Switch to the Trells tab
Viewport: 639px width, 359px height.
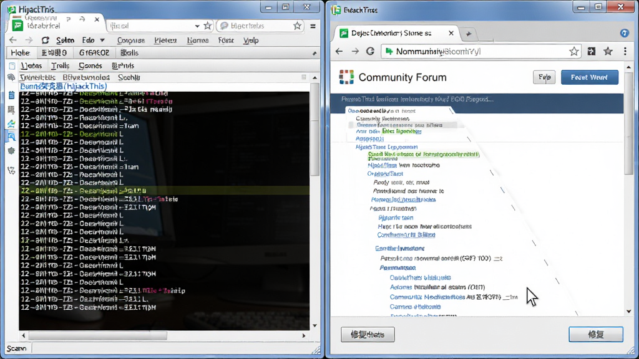tap(60, 65)
